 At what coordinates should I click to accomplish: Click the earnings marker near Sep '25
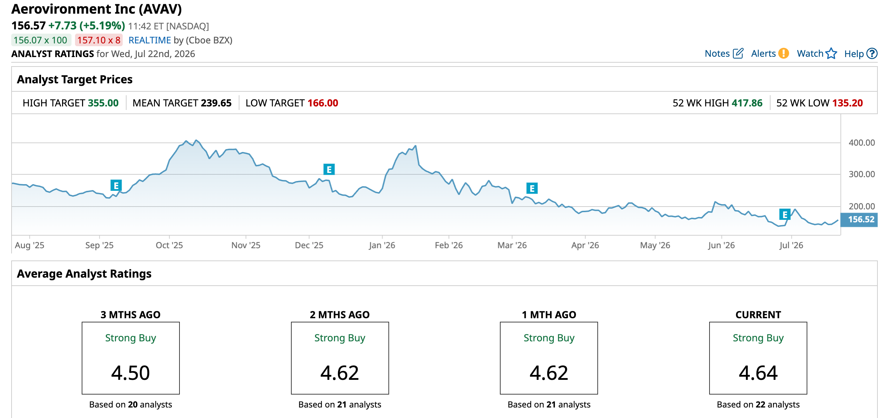point(116,186)
